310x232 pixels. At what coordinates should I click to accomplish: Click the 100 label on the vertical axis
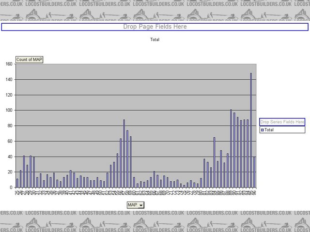(x=9, y=110)
